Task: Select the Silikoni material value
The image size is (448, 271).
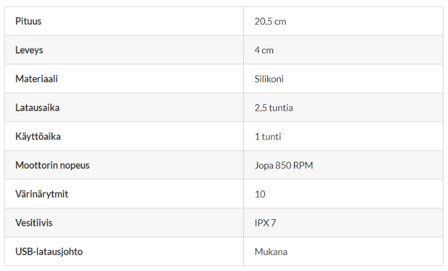Action: click(269, 79)
